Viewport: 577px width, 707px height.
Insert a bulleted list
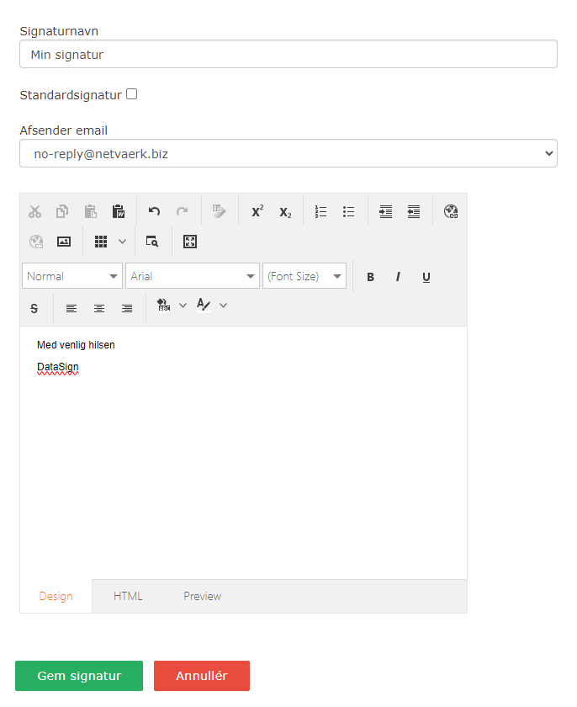(x=348, y=211)
